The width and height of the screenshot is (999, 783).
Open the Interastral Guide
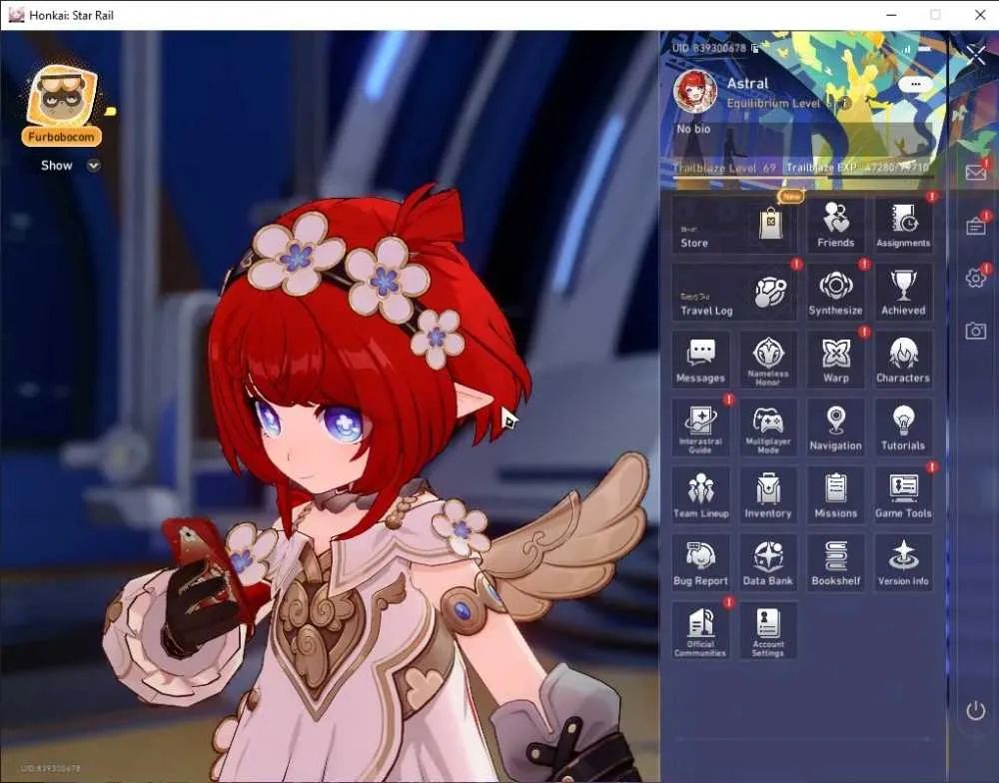[x=700, y=427]
